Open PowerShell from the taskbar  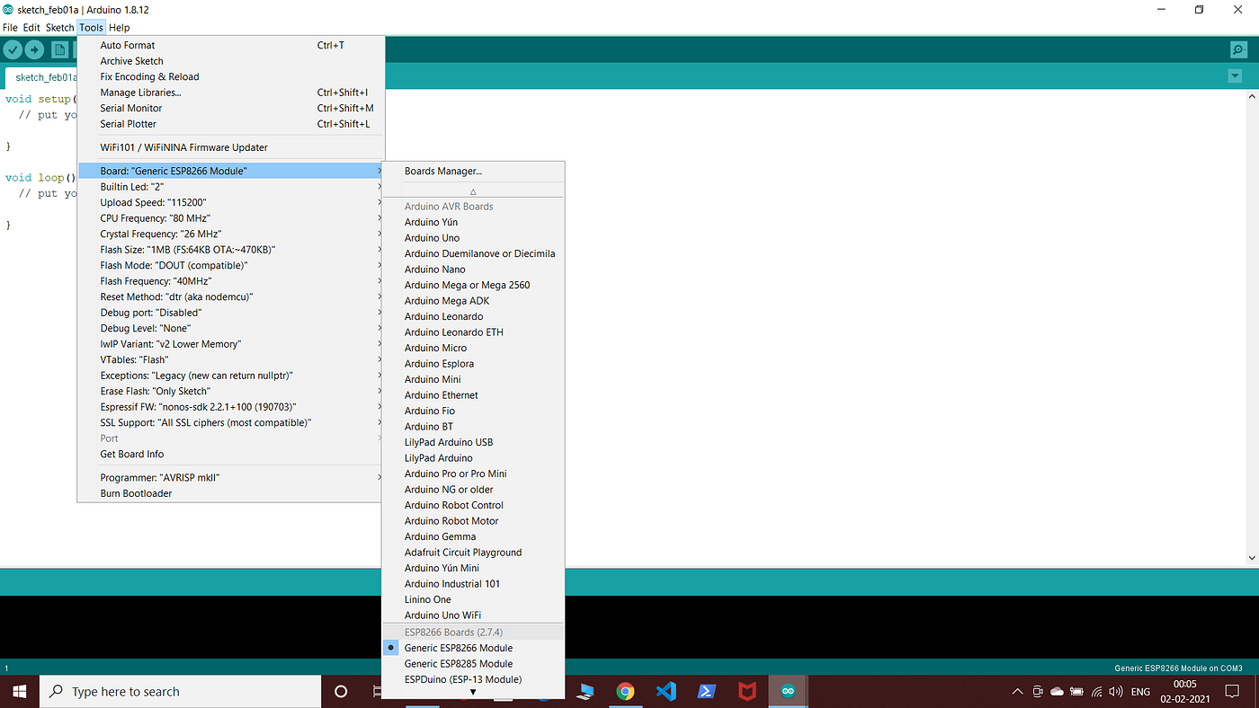[x=707, y=691]
